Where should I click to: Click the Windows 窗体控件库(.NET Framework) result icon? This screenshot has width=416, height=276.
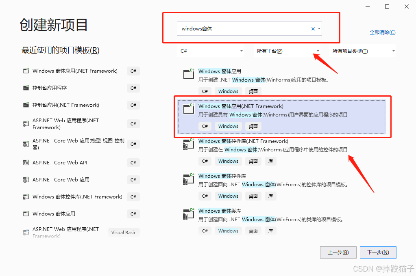click(189, 144)
